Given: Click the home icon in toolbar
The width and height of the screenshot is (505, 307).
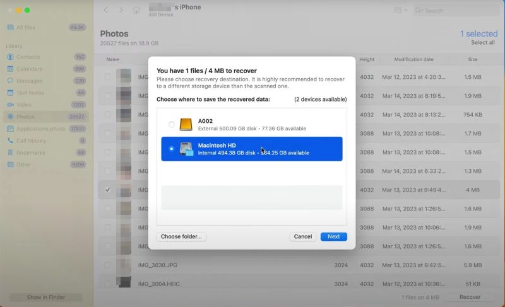Looking at the screenshot, I should pos(136,10).
